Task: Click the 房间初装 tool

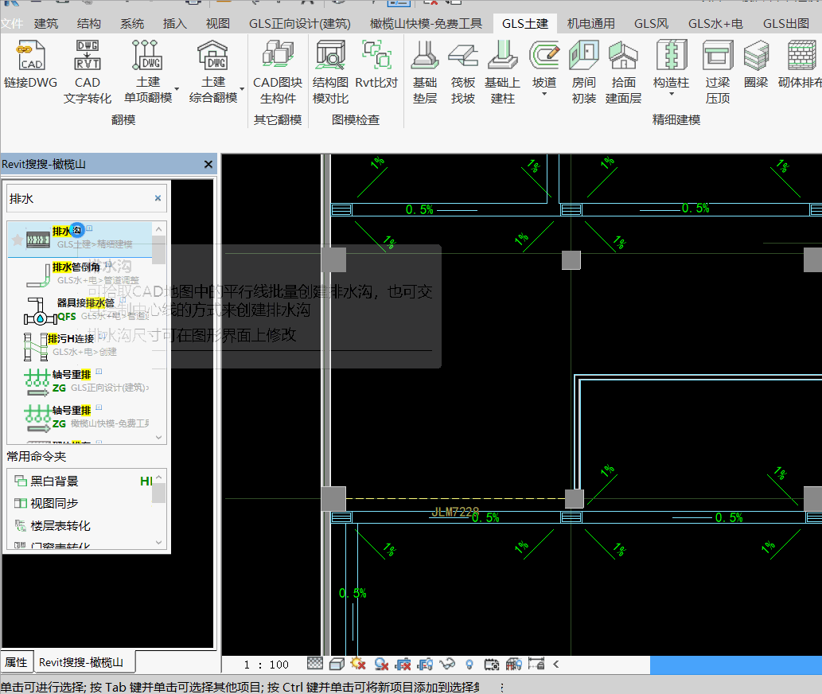Action: tap(583, 72)
